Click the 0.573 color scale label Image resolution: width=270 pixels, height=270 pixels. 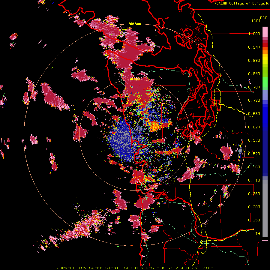[x=254, y=140]
